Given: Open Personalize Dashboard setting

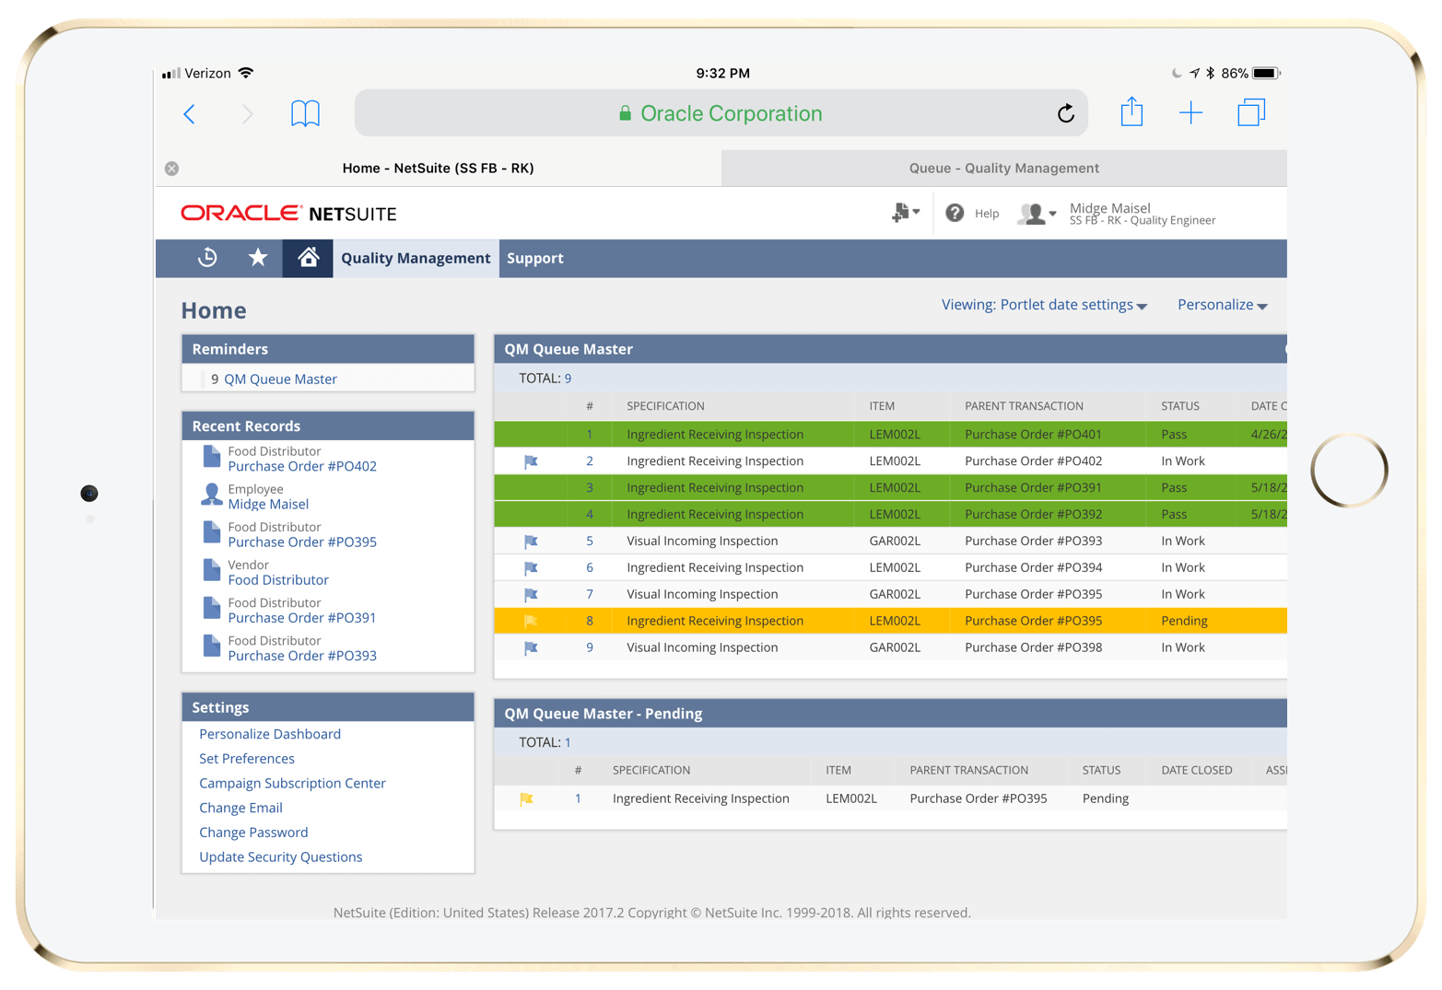Looking at the screenshot, I should (270, 734).
